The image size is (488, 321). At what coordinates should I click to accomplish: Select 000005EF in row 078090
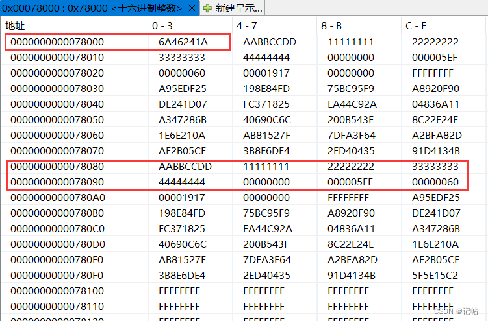tap(350, 182)
